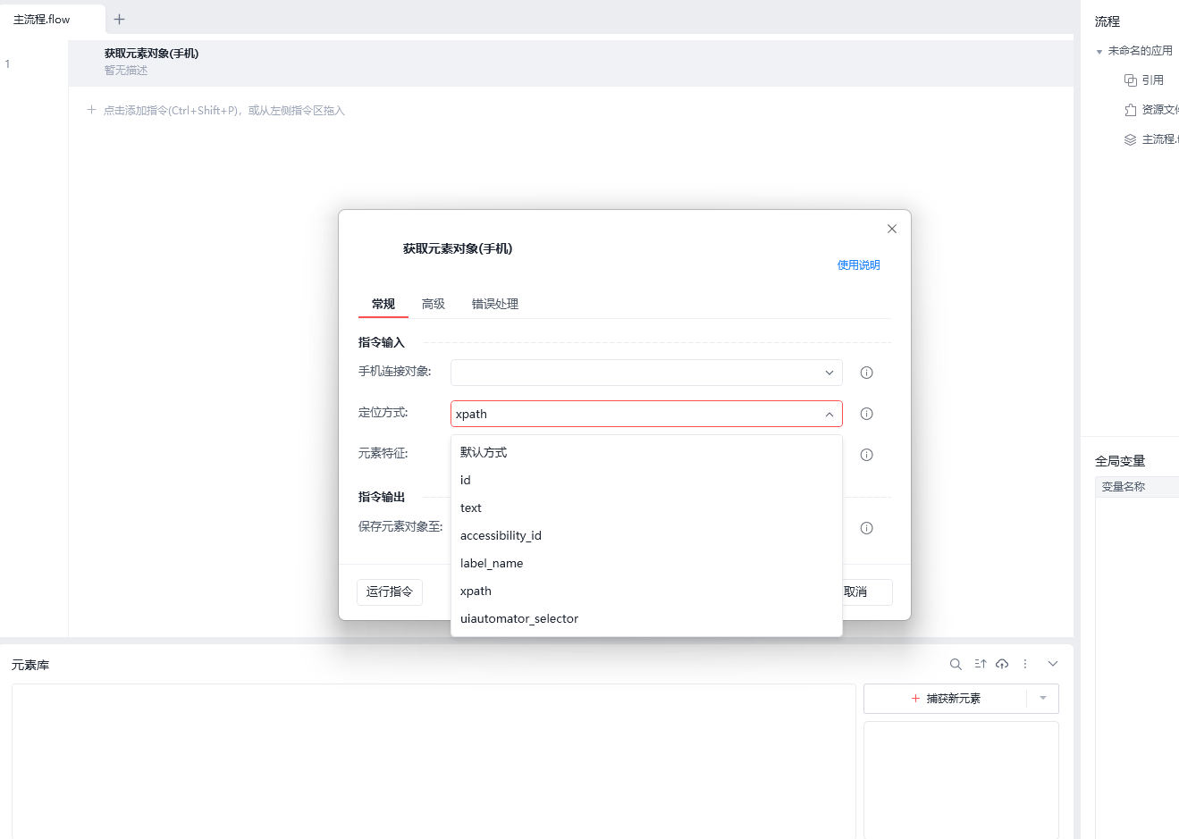Open the 使用说明 link
This screenshot has width=1179, height=839.
[x=858, y=264]
